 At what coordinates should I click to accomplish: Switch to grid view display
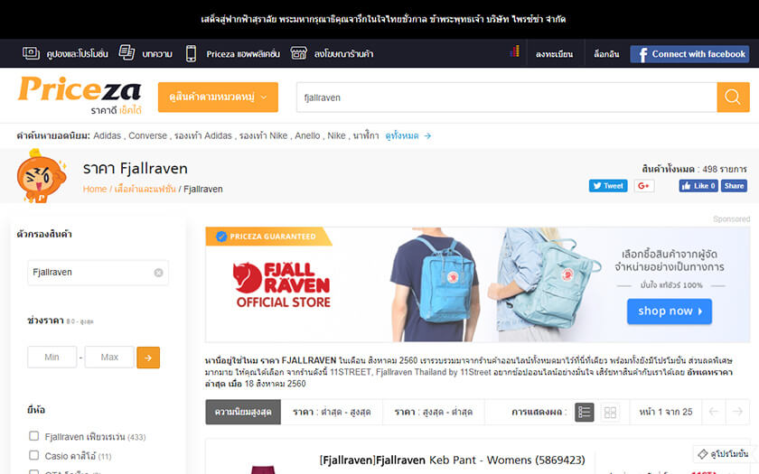(x=610, y=412)
